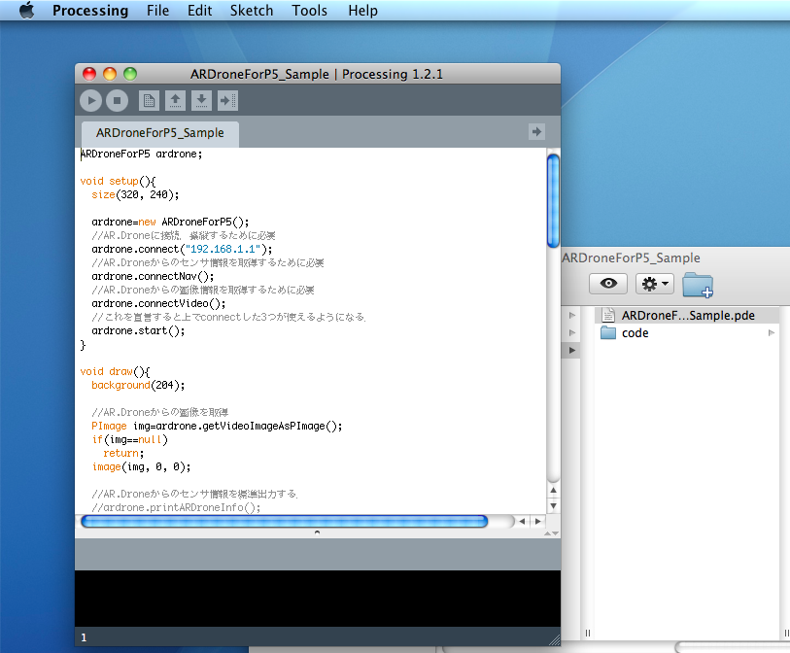Click the "if(img==null)" line

pos(129,440)
